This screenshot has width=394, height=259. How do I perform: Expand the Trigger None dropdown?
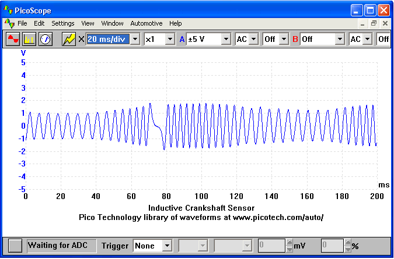167,246
